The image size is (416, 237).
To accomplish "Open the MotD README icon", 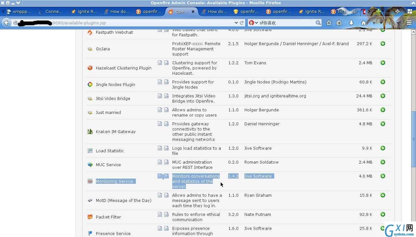I will click(160, 195).
